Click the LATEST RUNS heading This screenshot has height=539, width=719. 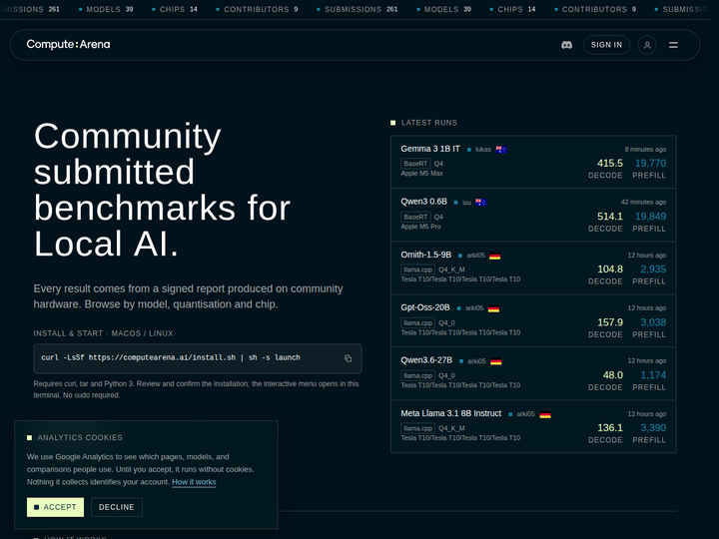[x=429, y=123]
